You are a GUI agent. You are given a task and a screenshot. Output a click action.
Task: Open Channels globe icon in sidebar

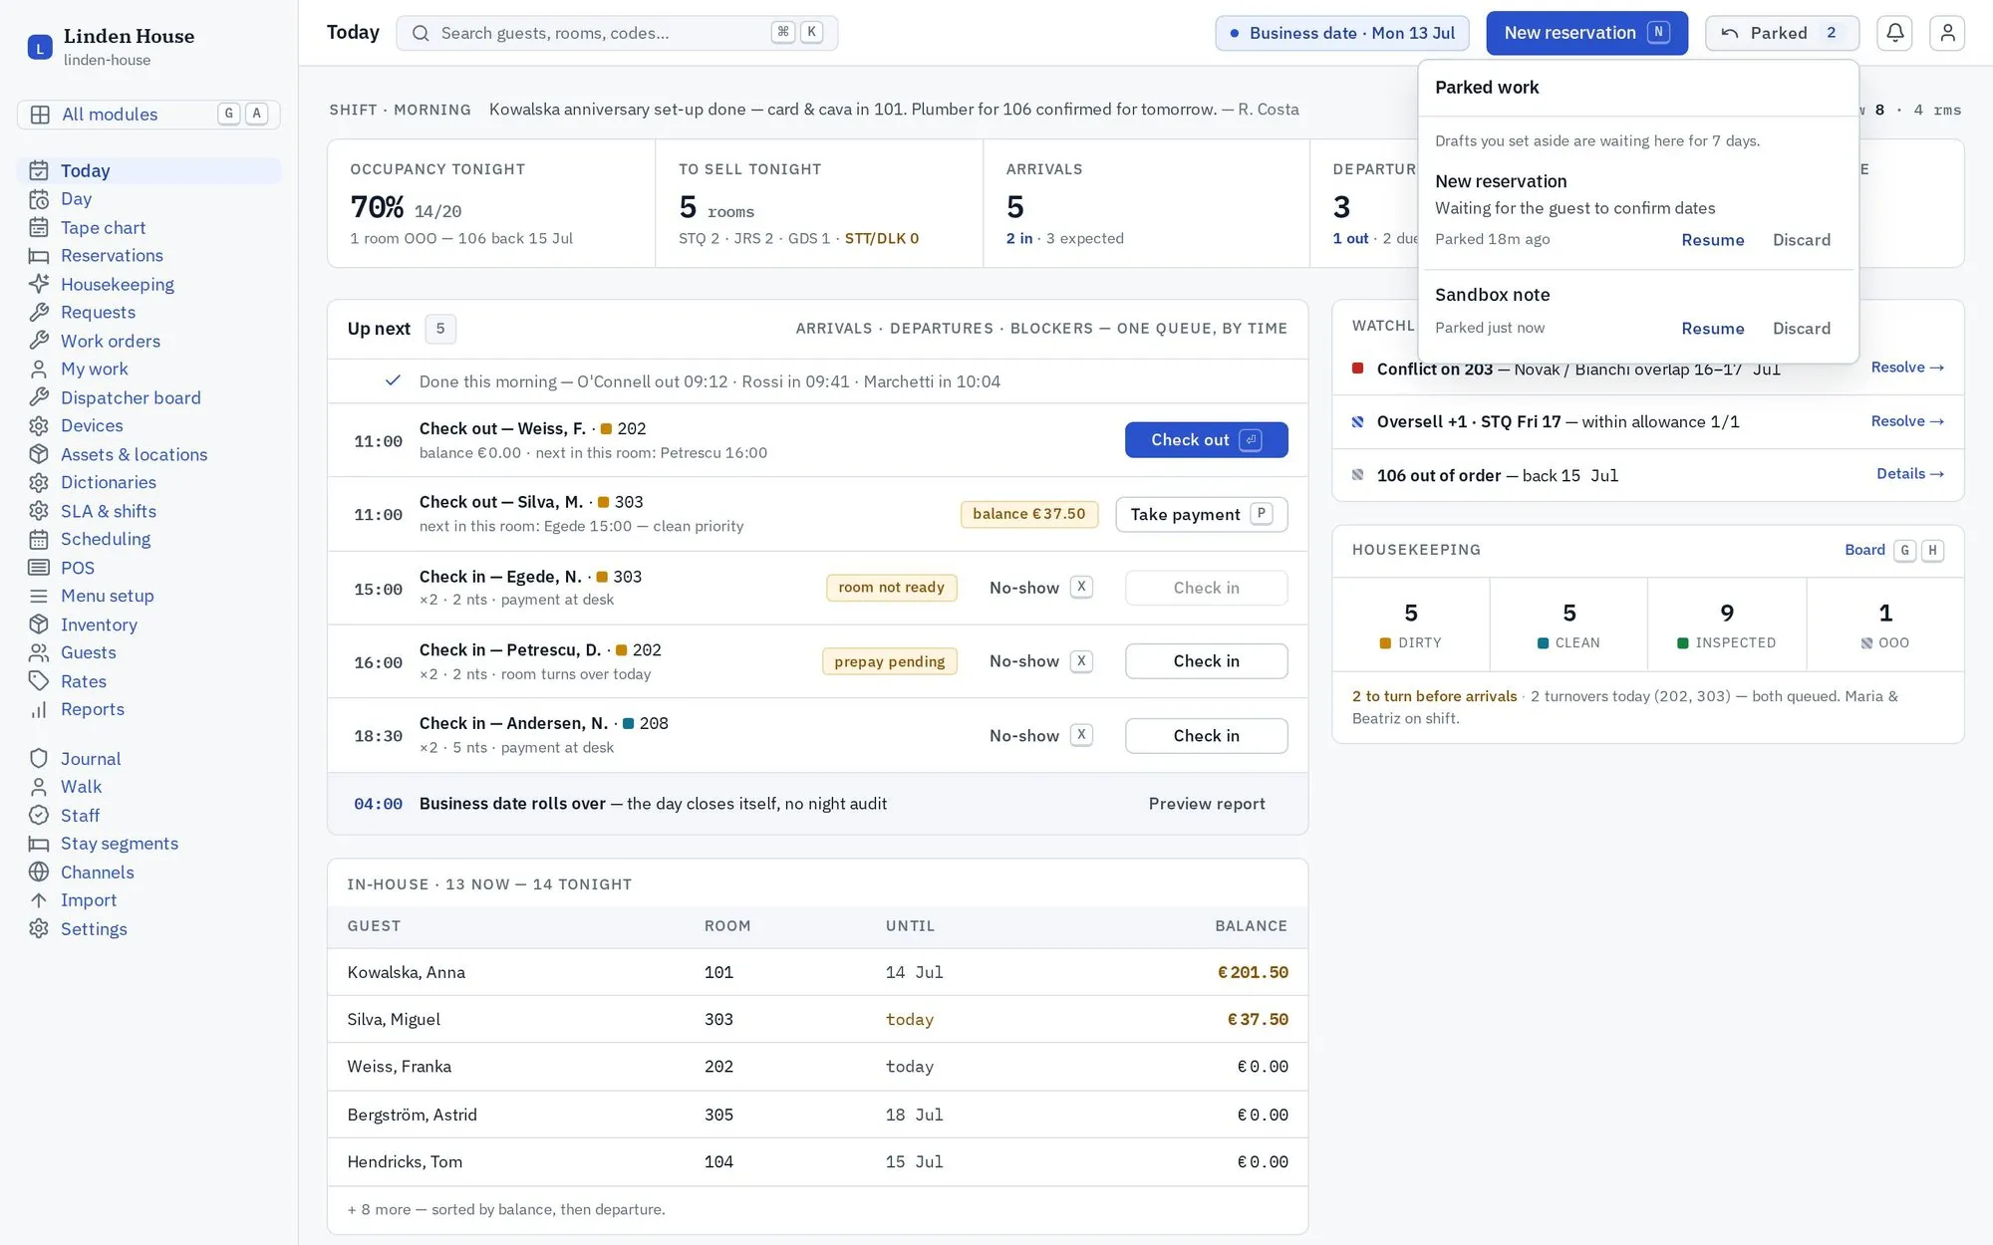tap(39, 872)
